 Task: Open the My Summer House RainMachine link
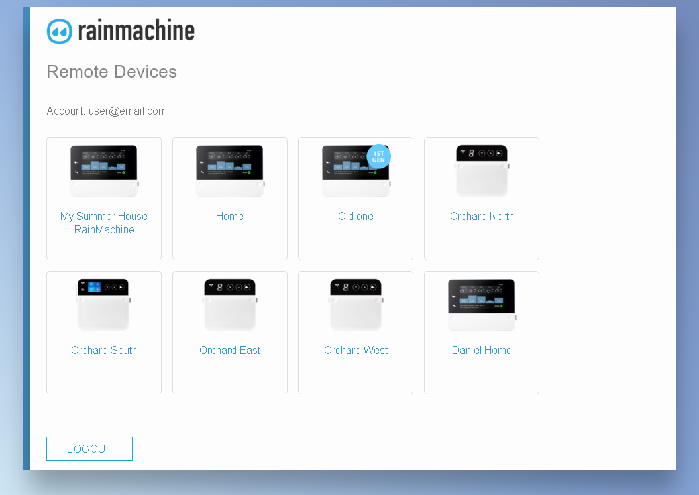point(104,223)
